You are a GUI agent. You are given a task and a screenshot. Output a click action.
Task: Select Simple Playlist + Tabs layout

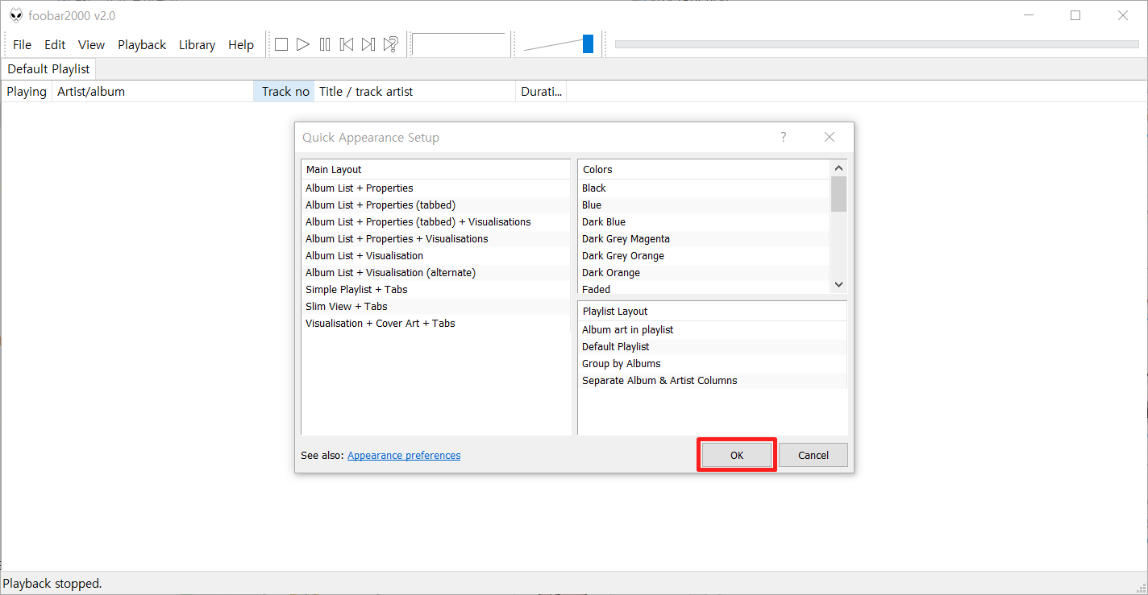tap(435, 290)
